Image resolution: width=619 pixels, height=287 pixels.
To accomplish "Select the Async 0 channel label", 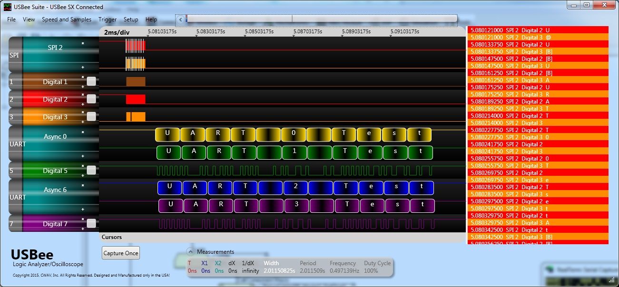I will (x=55, y=136).
